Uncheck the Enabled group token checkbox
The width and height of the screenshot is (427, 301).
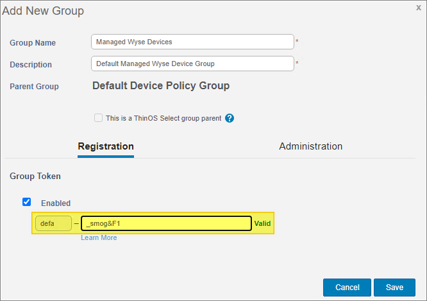(x=27, y=202)
